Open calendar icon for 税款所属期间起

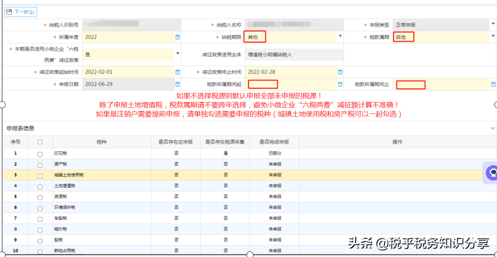(x=340, y=85)
